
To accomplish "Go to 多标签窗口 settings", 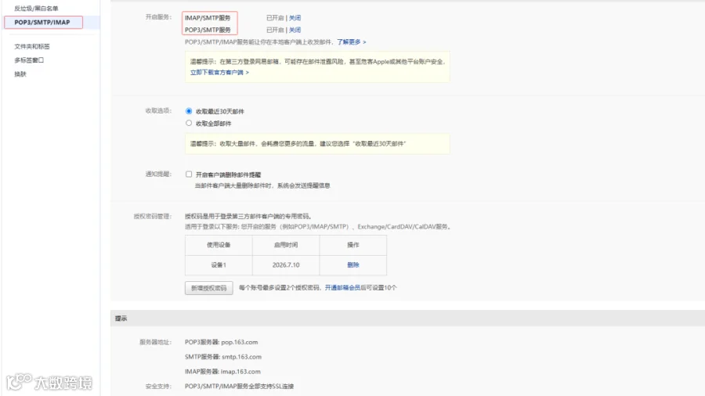I will (29, 60).
